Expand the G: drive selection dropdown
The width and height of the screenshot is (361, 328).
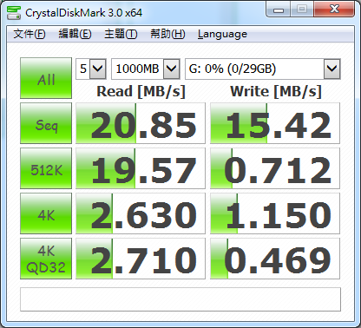(331, 69)
